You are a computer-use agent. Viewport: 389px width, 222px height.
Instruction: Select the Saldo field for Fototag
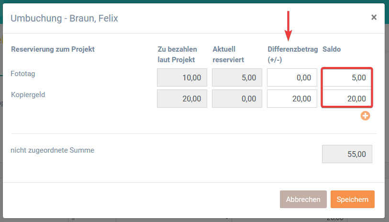pos(347,78)
